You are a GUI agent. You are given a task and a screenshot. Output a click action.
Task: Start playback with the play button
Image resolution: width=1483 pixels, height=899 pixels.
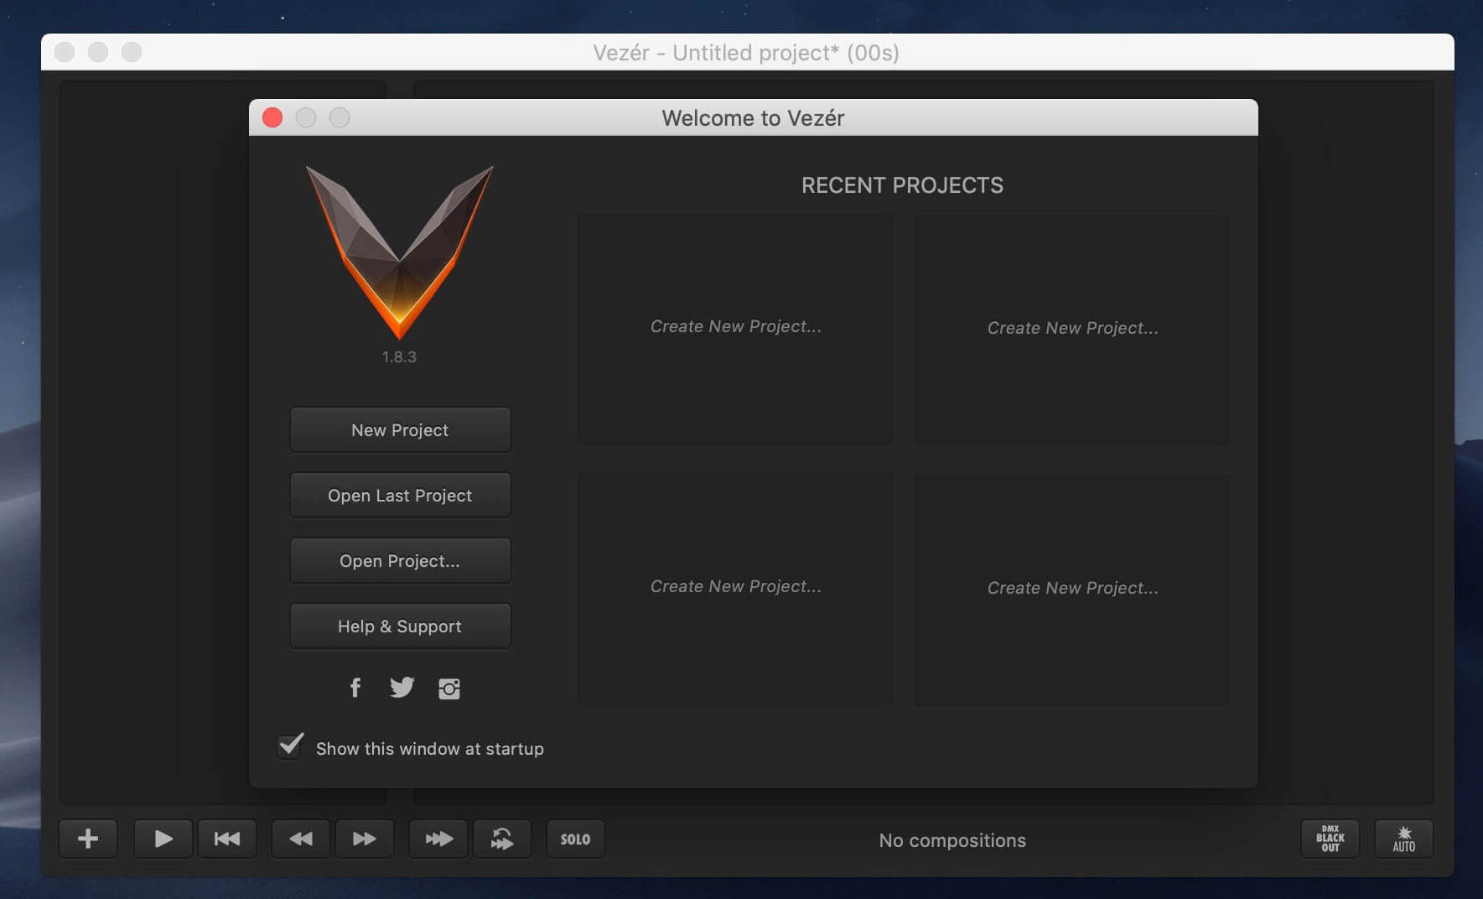(x=163, y=839)
